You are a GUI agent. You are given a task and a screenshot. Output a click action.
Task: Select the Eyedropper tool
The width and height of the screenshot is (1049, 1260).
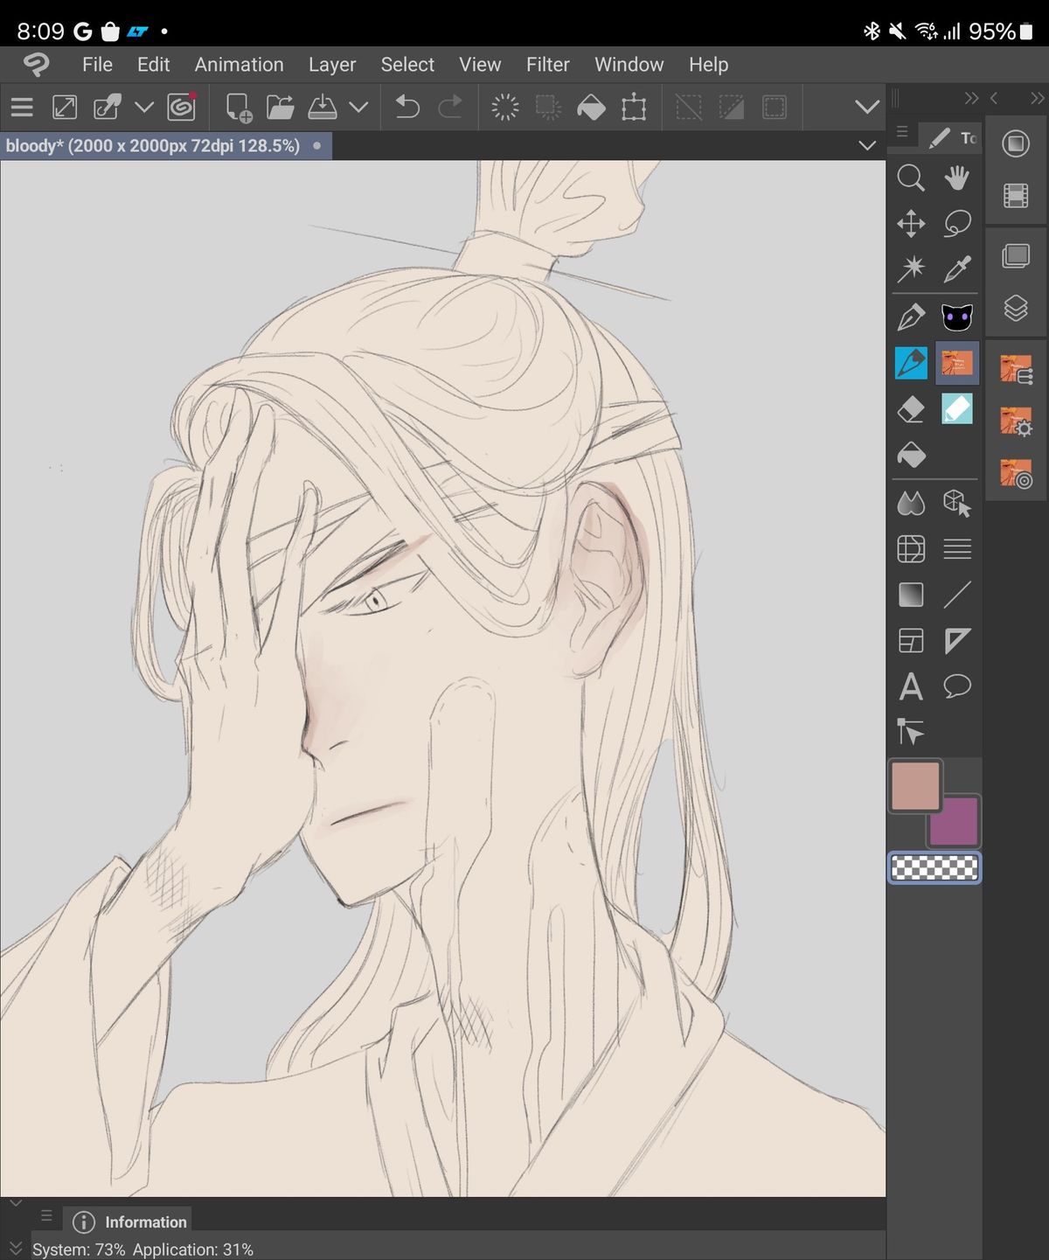tap(957, 269)
